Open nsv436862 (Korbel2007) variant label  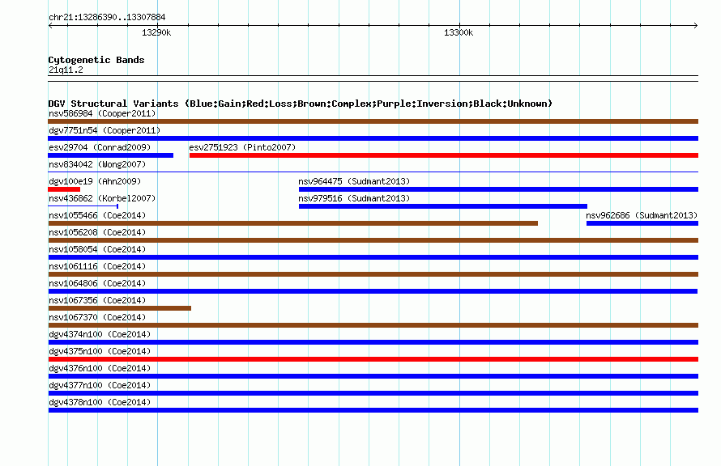pyautogui.click(x=102, y=198)
